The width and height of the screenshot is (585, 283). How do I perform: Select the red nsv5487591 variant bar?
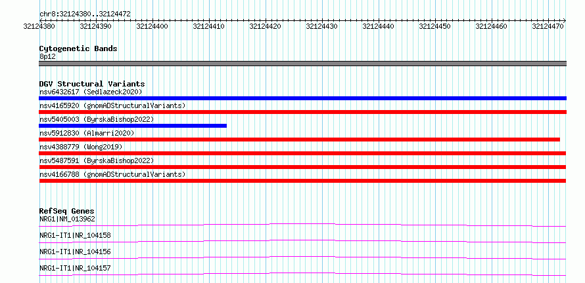(x=302, y=167)
